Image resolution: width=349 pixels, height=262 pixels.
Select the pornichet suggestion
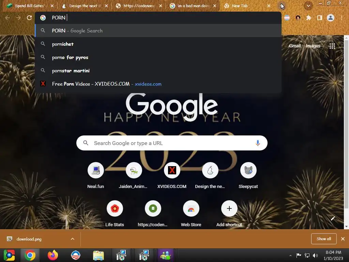pyautogui.click(x=158, y=44)
